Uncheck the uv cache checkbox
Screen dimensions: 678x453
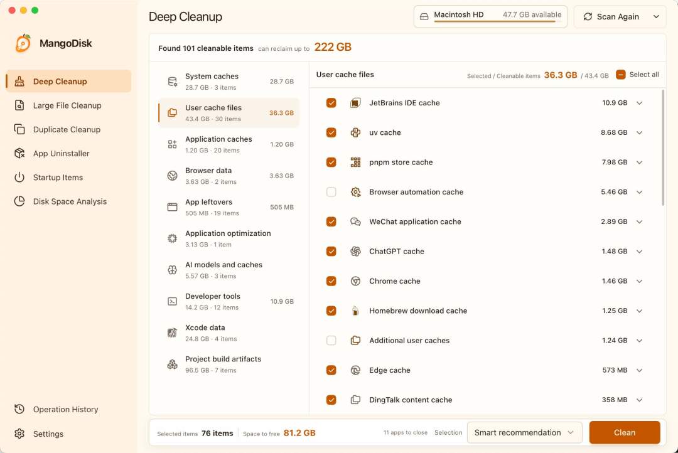[331, 133]
